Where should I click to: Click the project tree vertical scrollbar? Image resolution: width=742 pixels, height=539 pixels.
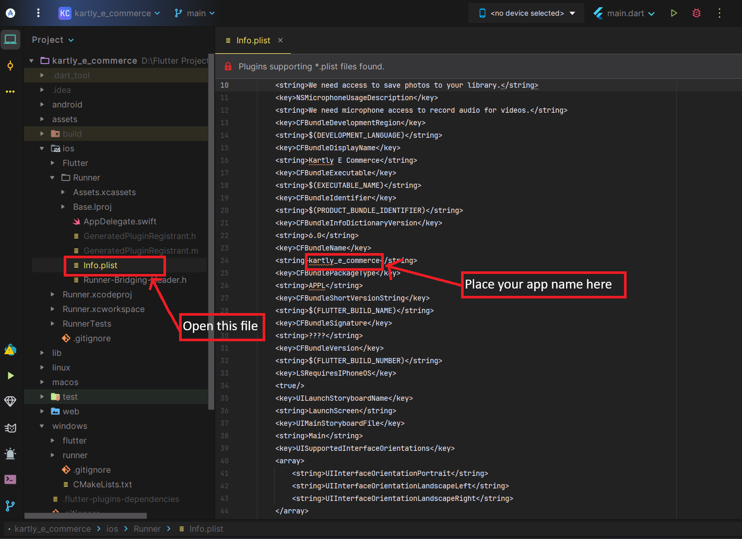click(x=211, y=230)
